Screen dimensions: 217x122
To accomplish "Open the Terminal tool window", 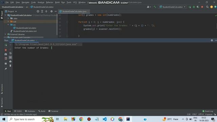I will coord(53,111).
